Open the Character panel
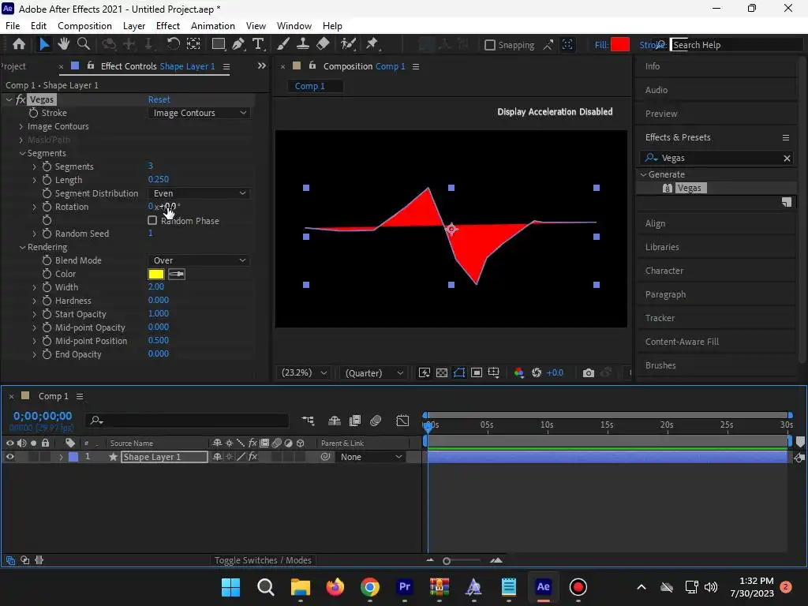This screenshot has width=808, height=606. click(x=664, y=271)
